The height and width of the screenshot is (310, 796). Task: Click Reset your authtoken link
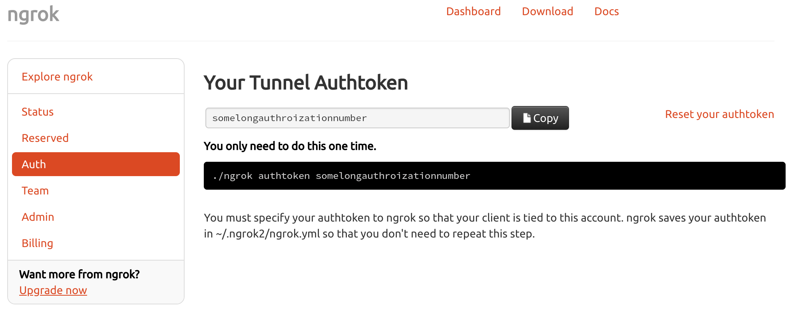pyautogui.click(x=719, y=114)
